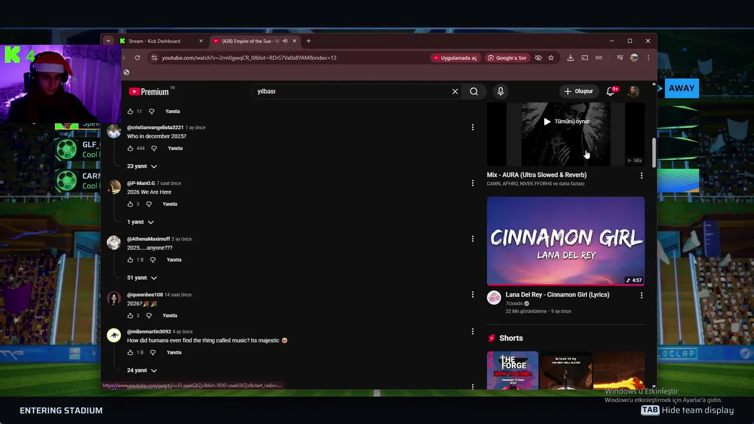Open YouTube account avatar menu

click(633, 91)
